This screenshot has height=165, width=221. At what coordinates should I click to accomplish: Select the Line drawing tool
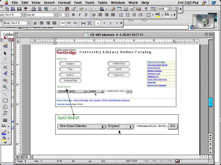pos(5,94)
